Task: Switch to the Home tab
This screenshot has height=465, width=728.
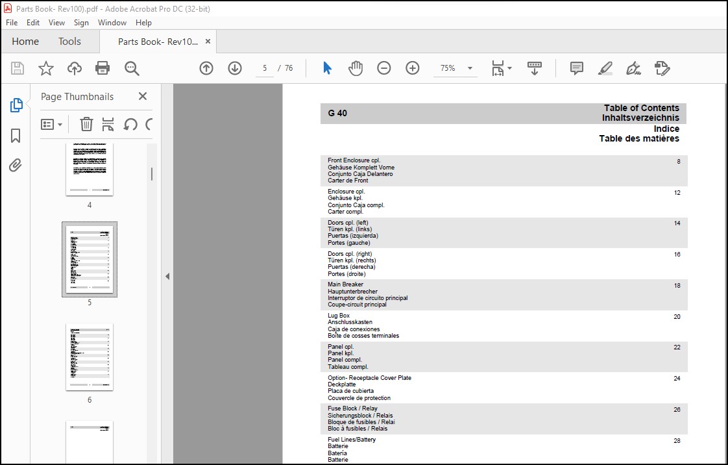Action: pyautogui.click(x=25, y=42)
